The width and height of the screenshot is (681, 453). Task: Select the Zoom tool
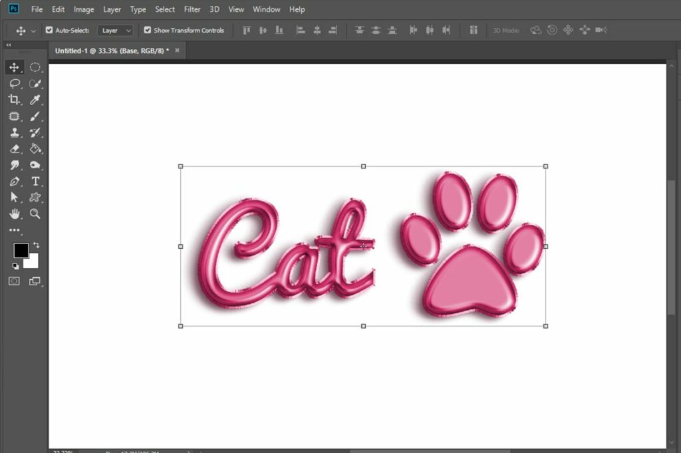pyautogui.click(x=35, y=214)
